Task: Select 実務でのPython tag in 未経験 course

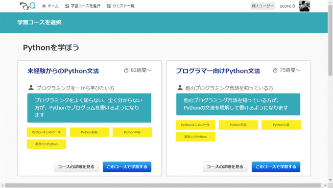Action: pos(47,144)
